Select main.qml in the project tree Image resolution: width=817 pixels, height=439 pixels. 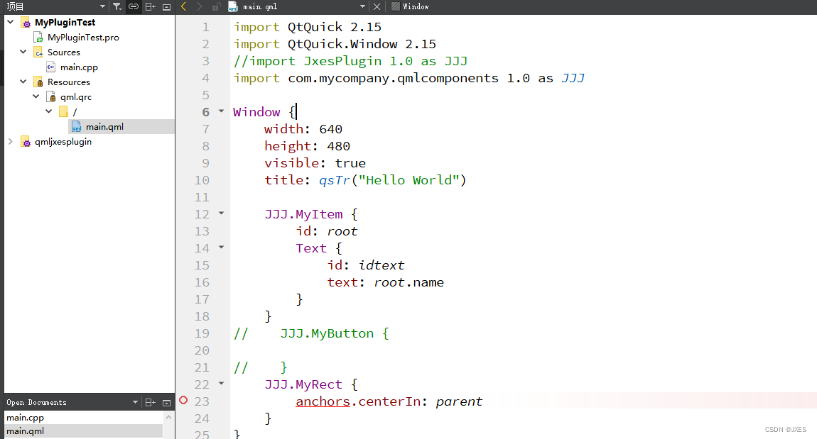pyautogui.click(x=104, y=127)
